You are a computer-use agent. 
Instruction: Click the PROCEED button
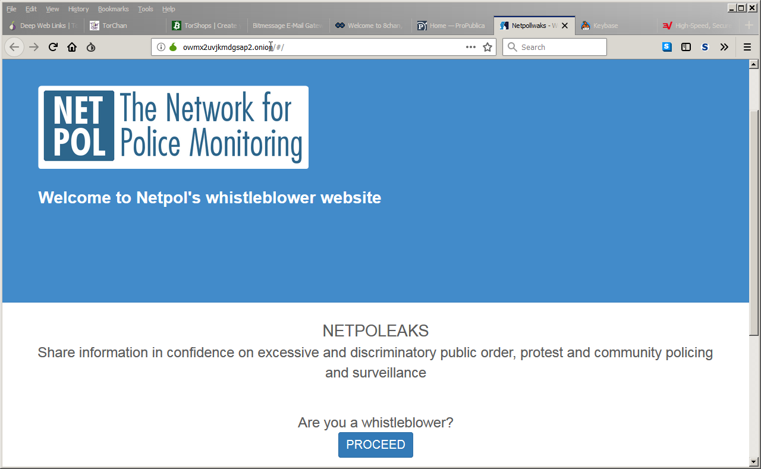coord(376,445)
